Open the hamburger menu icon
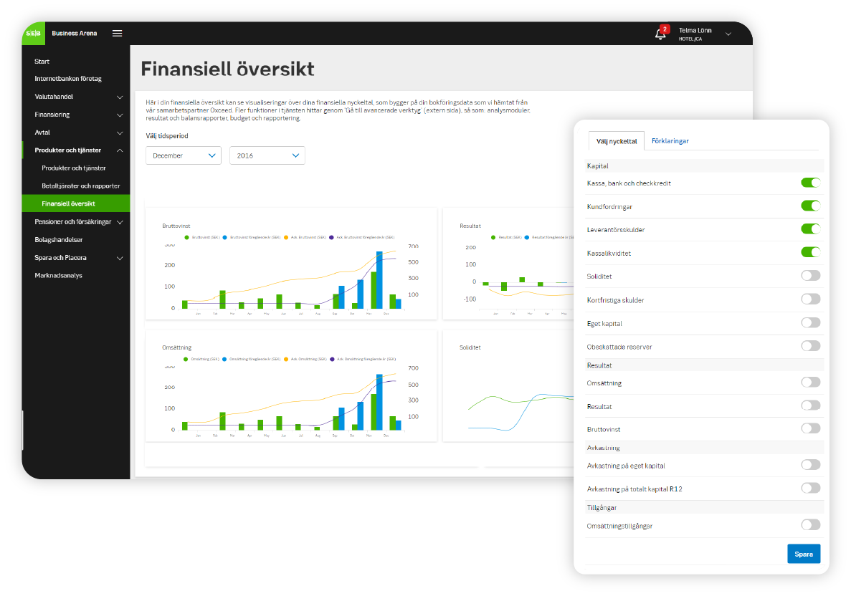Screen dimensions: 851x596 117,34
